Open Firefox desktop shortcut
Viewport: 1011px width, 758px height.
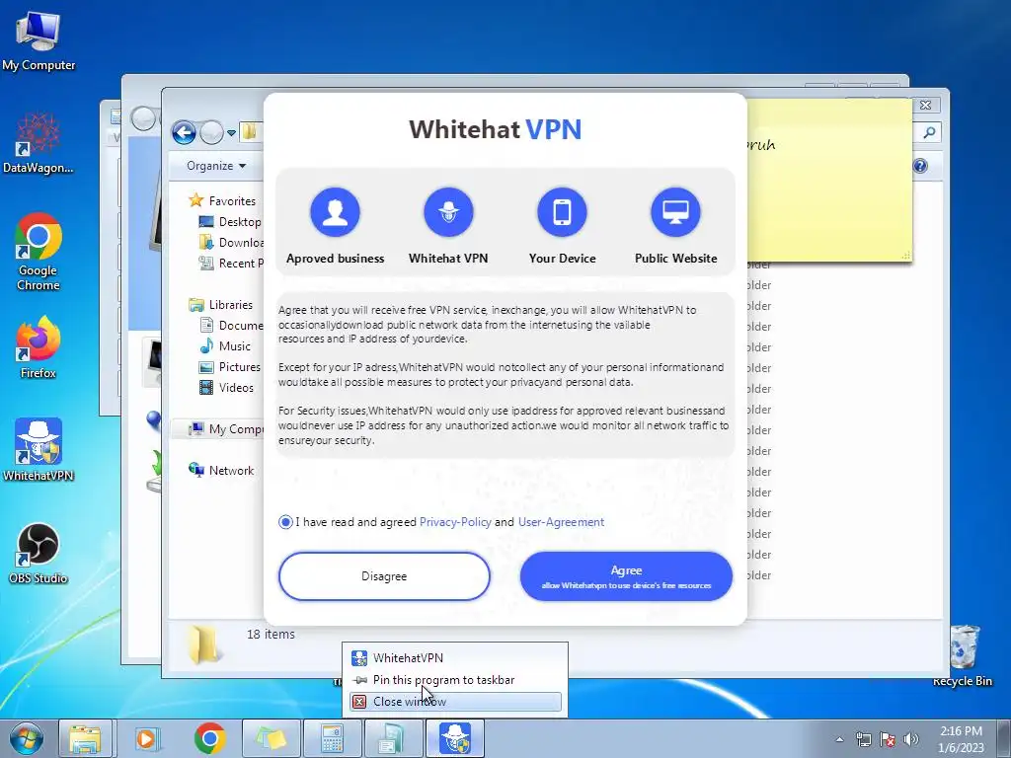(x=39, y=347)
